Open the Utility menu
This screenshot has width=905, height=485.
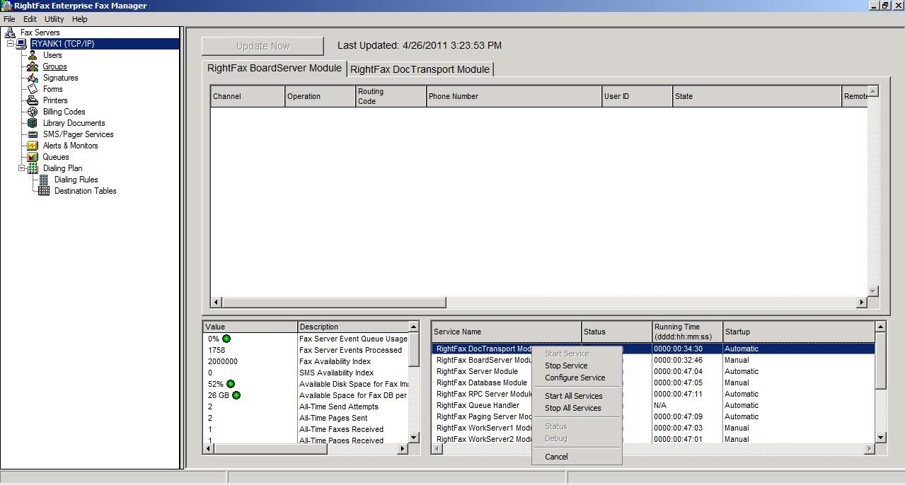pyautogui.click(x=54, y=19)
